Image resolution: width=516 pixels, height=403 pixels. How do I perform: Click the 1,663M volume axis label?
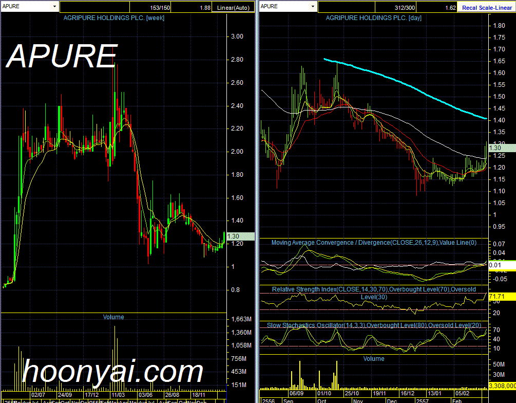pyautogui.click(x=241, y=319)
